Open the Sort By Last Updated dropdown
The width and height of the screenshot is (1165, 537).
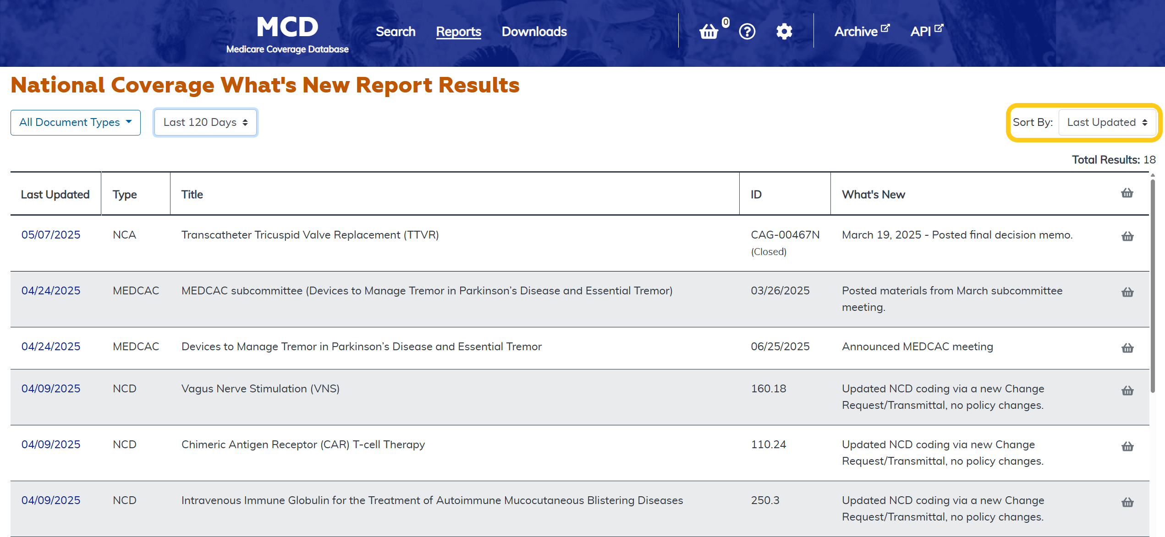pyautogui.click(x=1107, y=122)
